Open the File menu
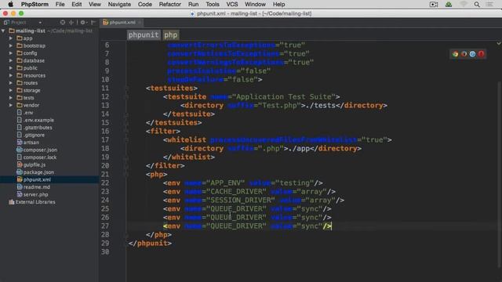This screenshot has width=502, height=282. tap(60, 5)
